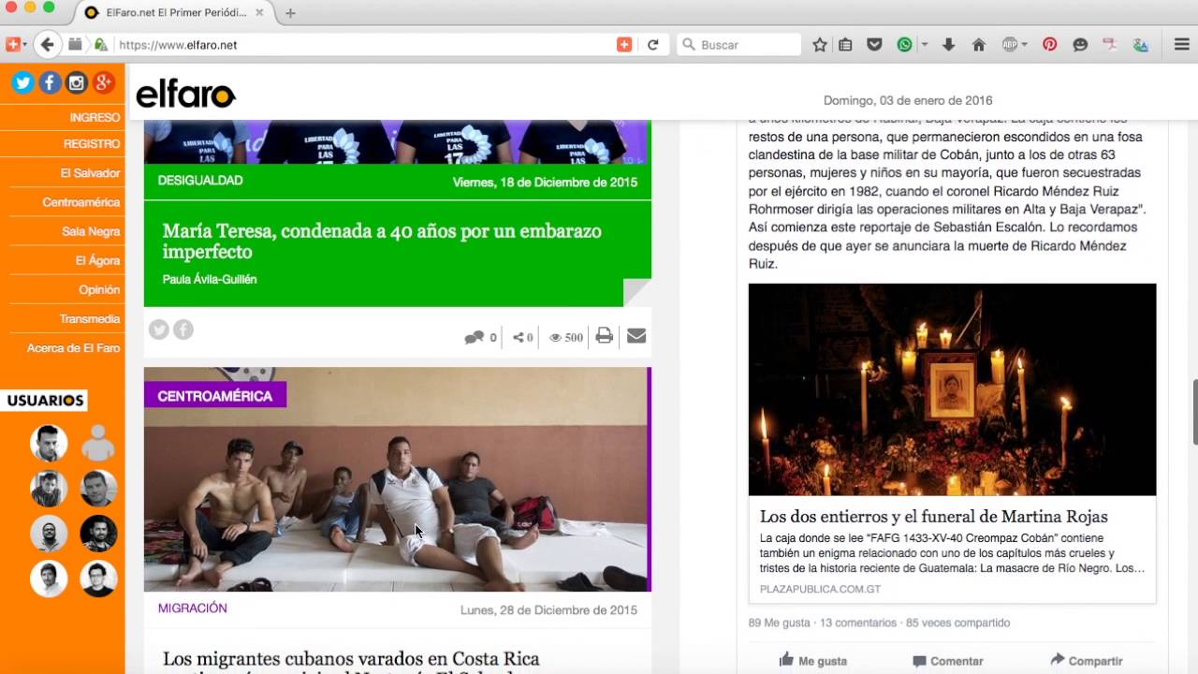Open Adblock Plus icon
This screenshot has height=674, width=1198.
pos(1009,44)
